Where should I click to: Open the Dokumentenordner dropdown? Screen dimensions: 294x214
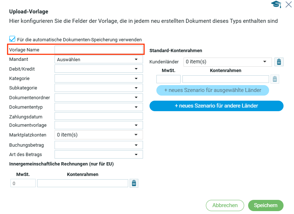(99, 97)
